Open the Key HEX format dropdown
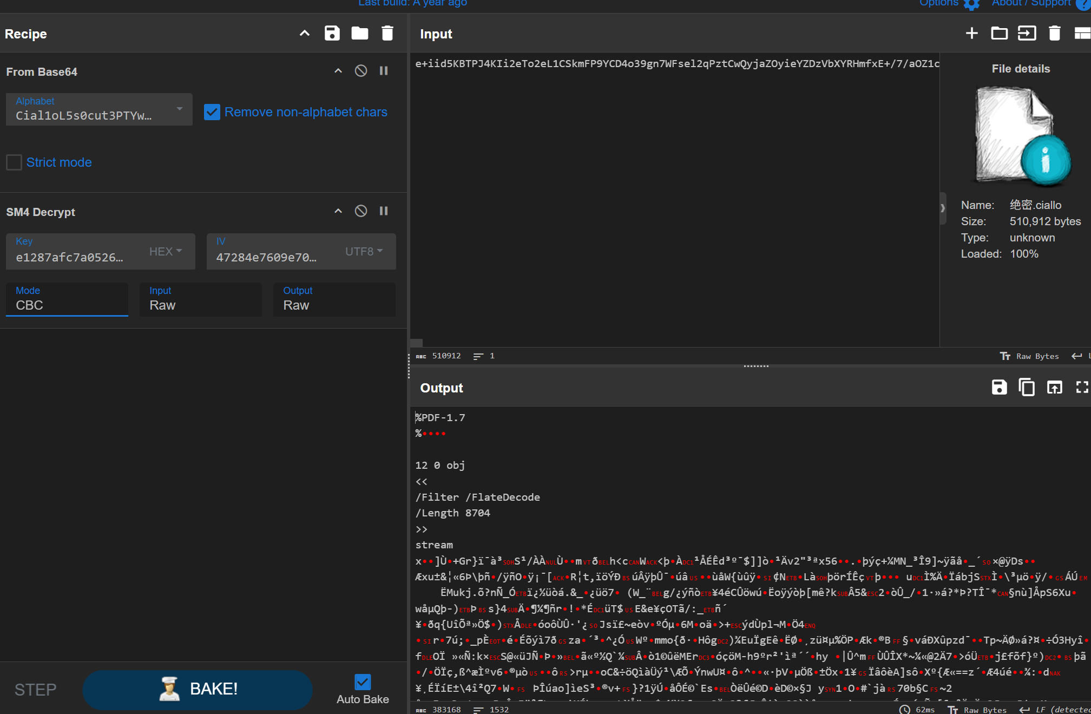This screenshot has height=714, width=1091. click(x=166, y=251)
